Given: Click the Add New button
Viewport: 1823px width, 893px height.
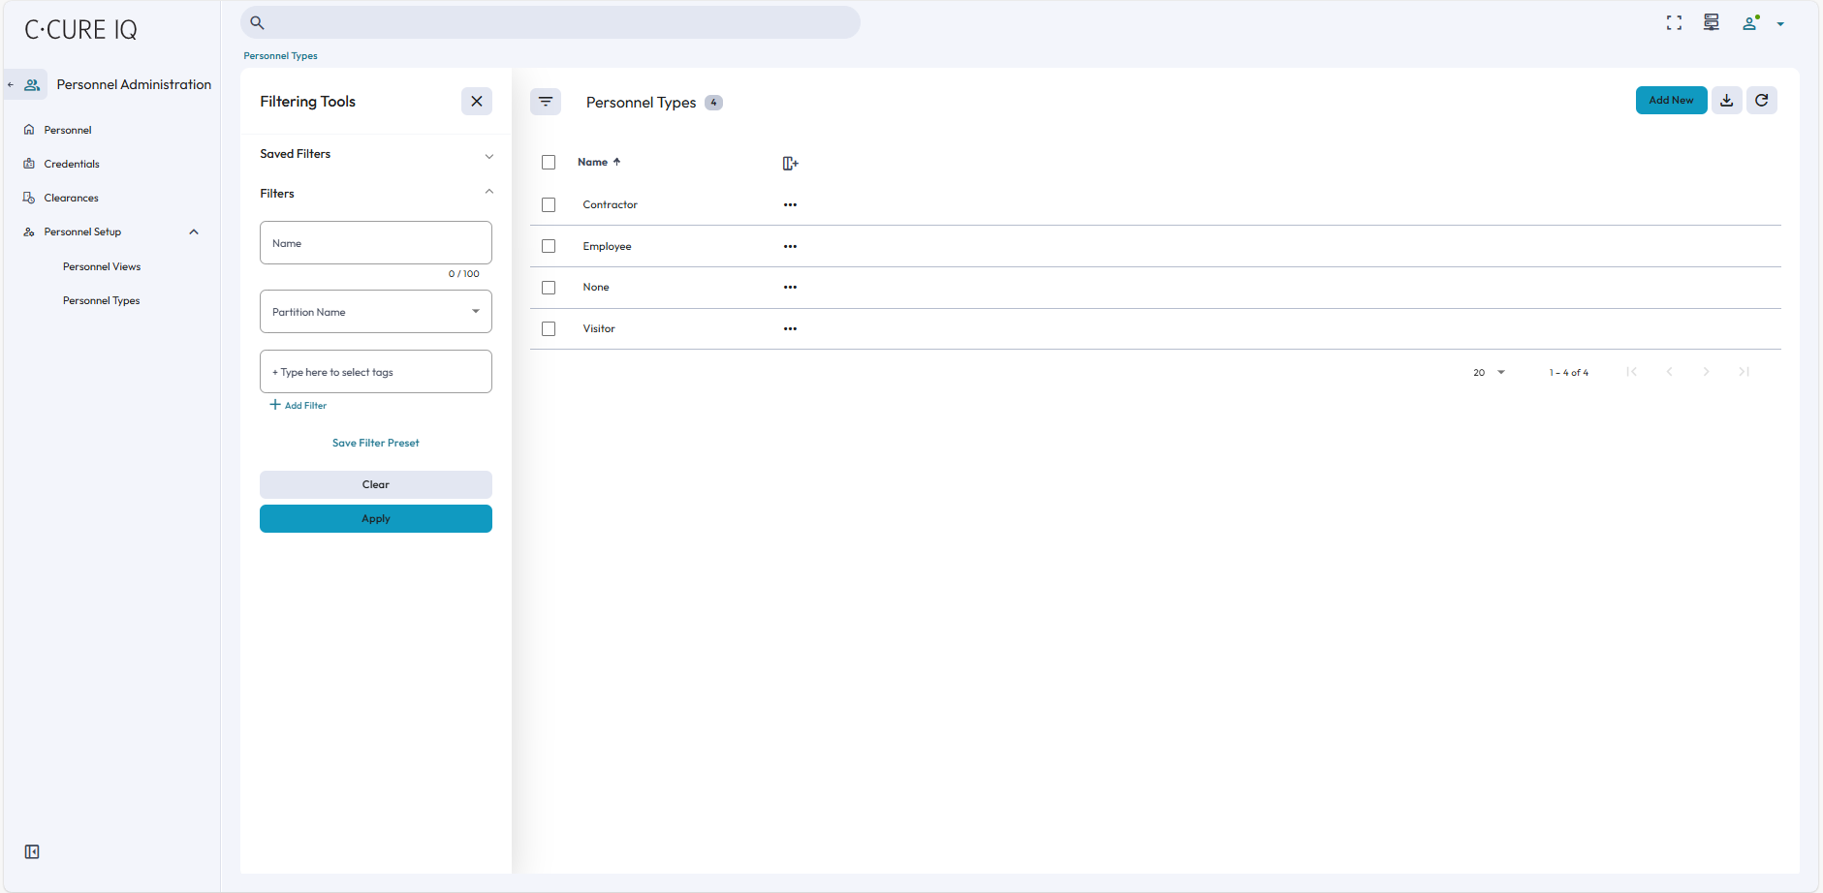Looking at the screenshot, I should tap(1671, 101).
